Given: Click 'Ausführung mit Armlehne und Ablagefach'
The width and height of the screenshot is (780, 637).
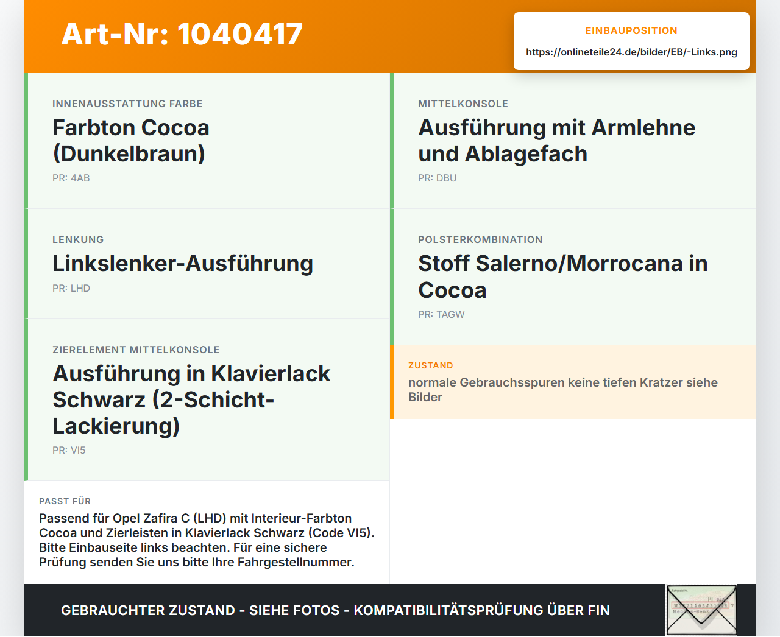Looking at the screenshot, I should click(x=556, y=141).
